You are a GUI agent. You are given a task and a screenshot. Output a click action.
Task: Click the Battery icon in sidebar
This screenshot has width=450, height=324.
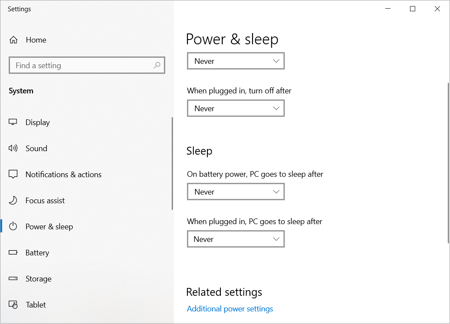click(13, 253)
